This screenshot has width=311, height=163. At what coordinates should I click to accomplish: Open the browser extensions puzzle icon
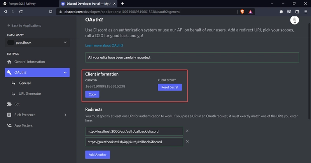coord(281,12)
